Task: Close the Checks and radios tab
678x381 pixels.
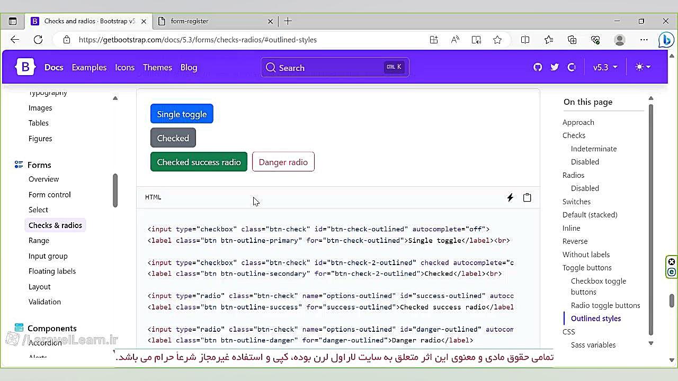Action: tap(144, 21)
